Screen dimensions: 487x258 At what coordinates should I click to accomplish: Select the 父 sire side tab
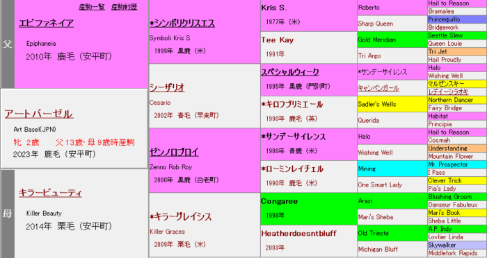point(8,44)
